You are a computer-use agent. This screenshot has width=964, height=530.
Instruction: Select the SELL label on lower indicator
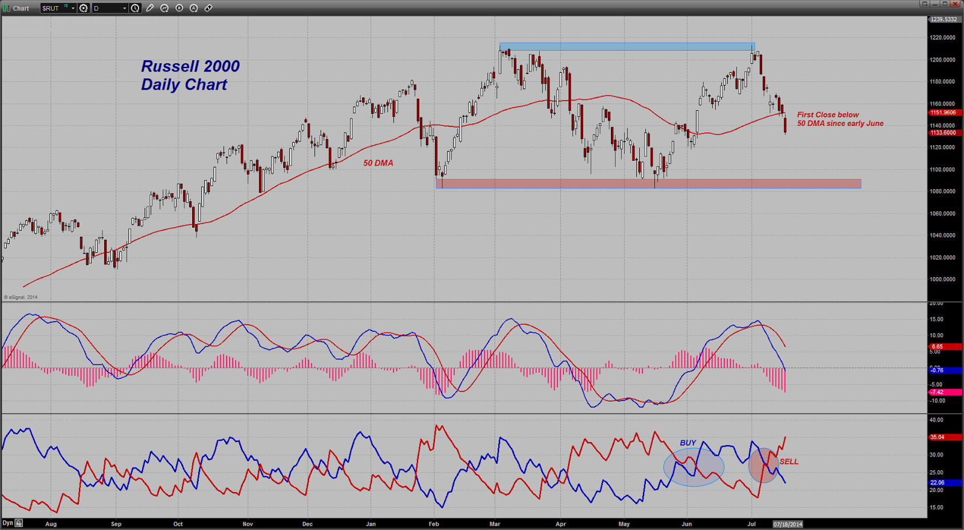(789, 461)
